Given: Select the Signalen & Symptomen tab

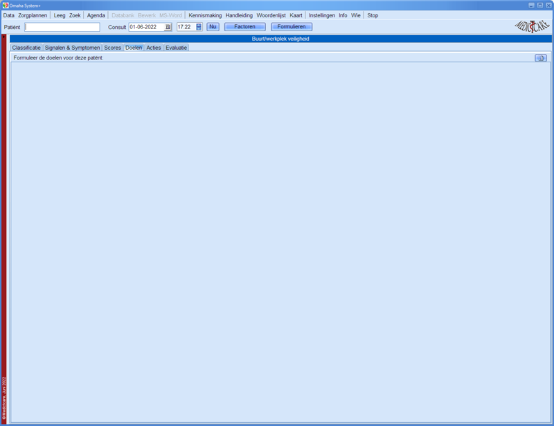Looking at the screenshot, I should [72, 48].
